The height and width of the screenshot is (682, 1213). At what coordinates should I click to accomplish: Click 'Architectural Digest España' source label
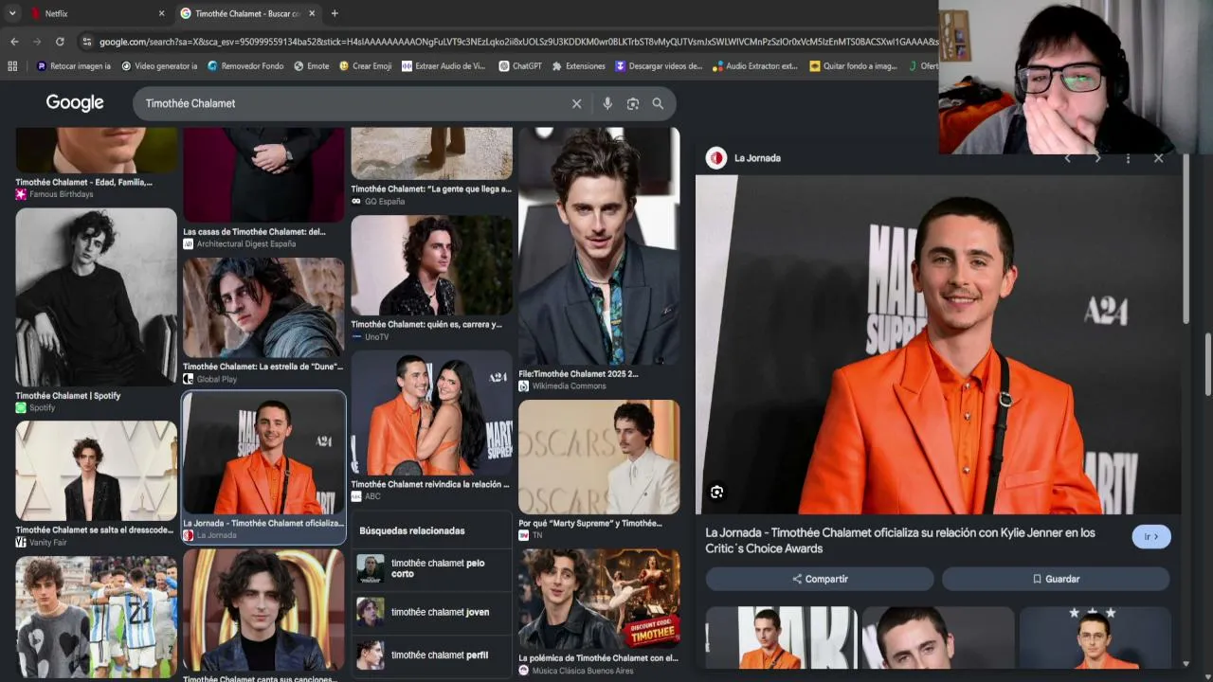pyautogui.click(x=246, y=244)
